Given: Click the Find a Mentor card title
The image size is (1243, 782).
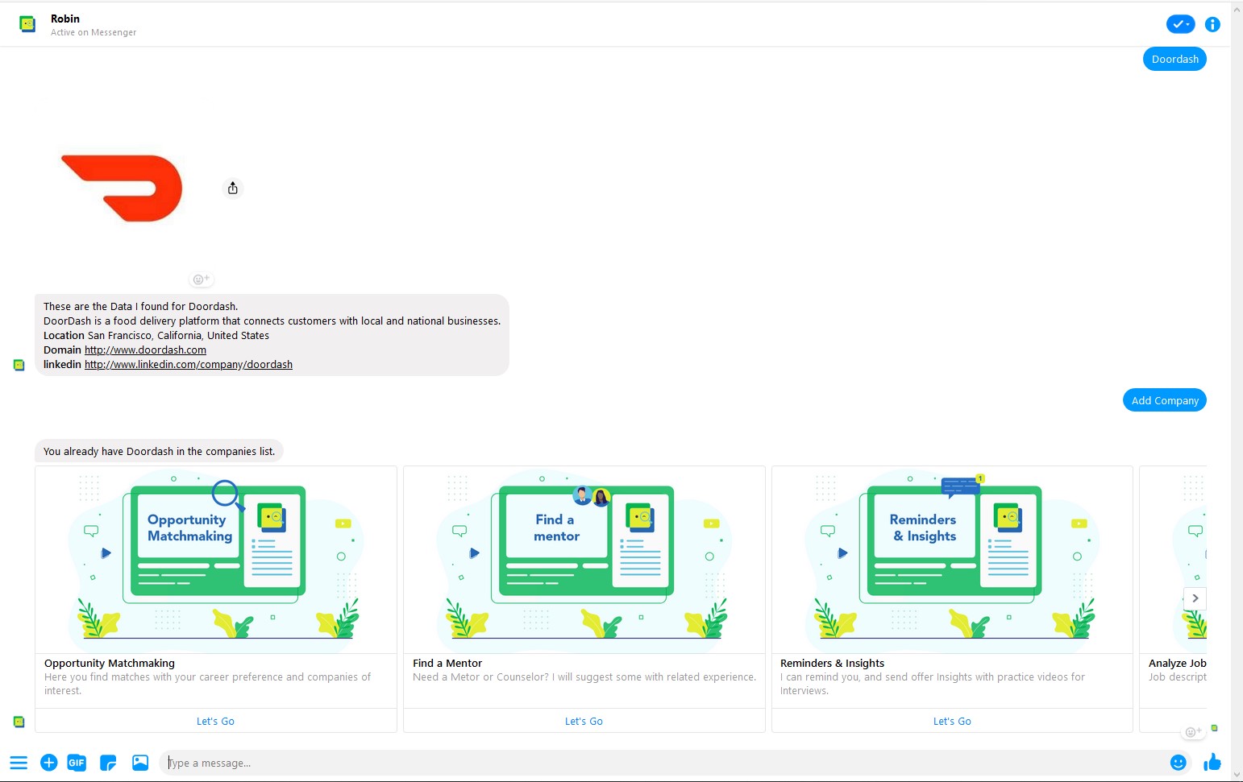Looking at the screenshot, I should 447,664.
